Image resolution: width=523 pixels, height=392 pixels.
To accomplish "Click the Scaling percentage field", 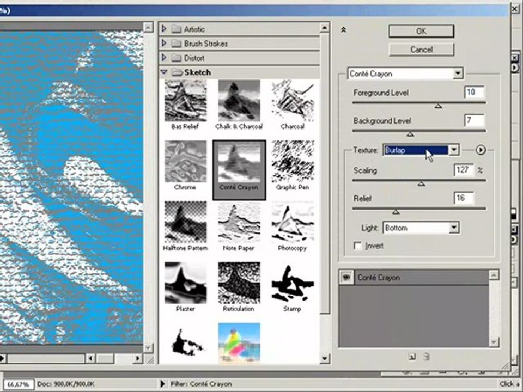I will 464,170.
